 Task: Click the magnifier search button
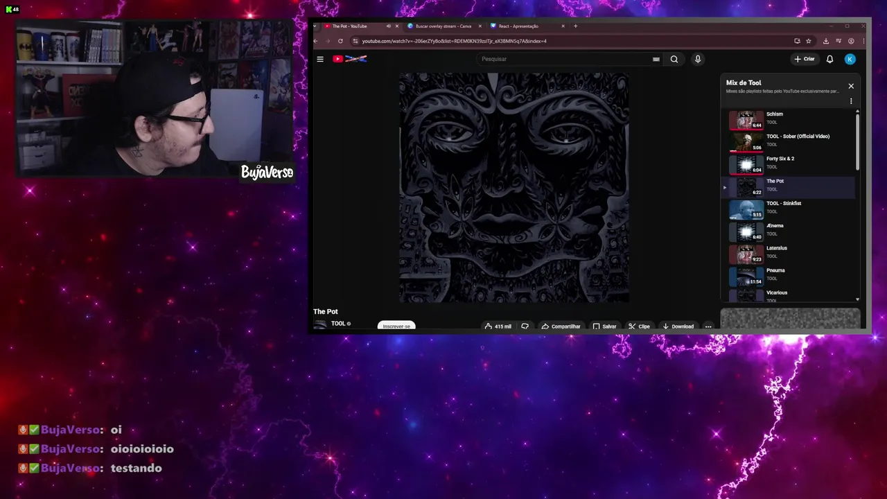[674, 59]
